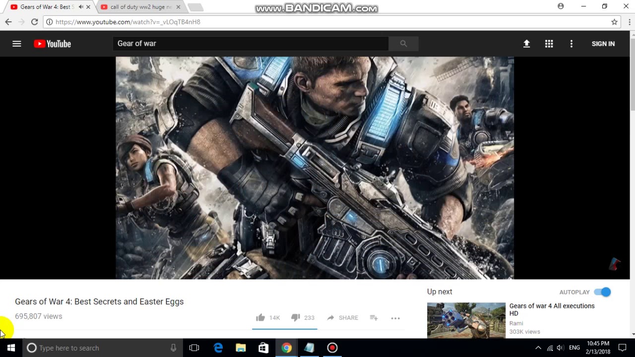This screenshot has height=357, width=635.
Task: Sign in to YouTube
Action: 603,44
